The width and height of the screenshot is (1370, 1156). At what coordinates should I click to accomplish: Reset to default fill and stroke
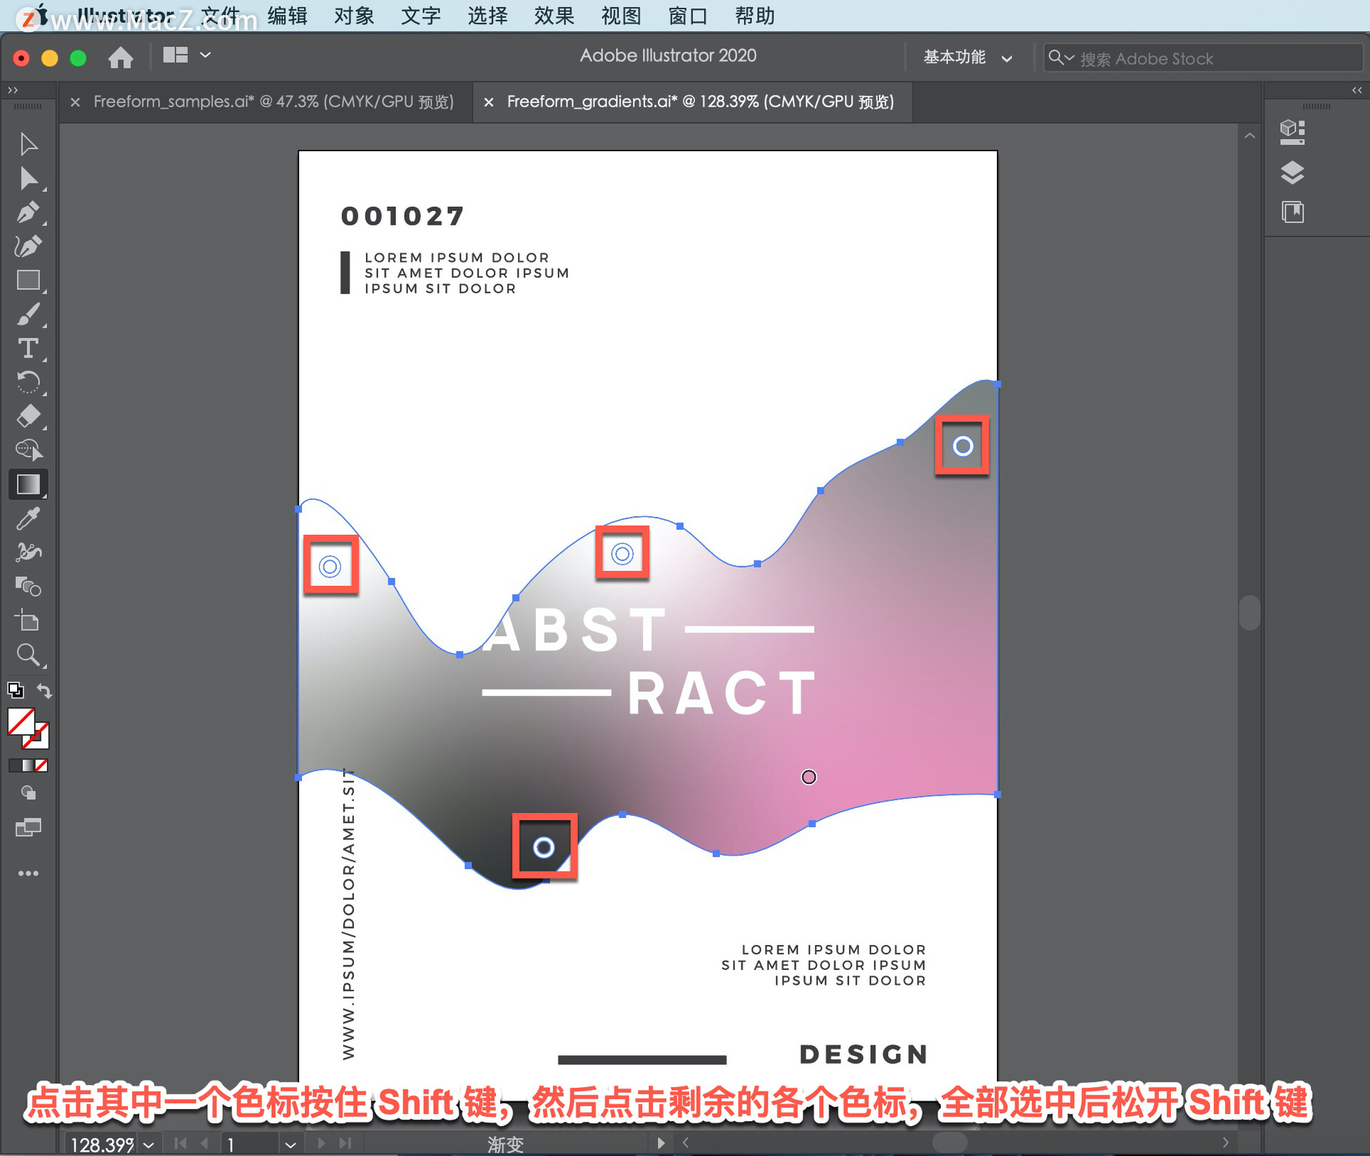pos(15,690)
